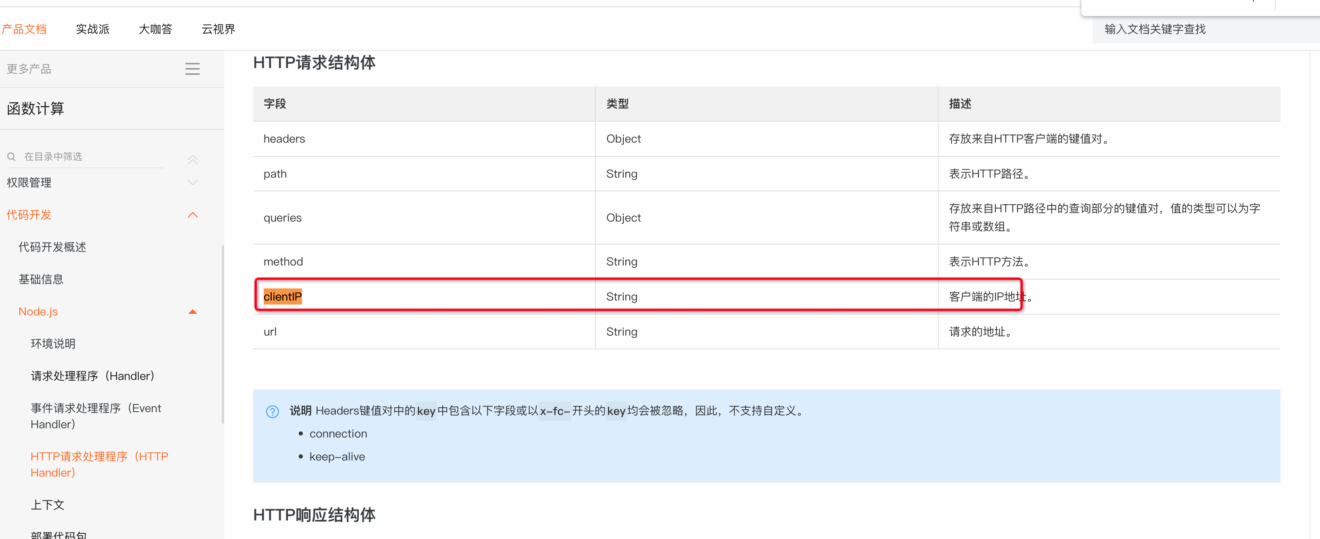Click String type in clientIP row
This screenshot has width=1320, height=539.
(x=622, y=297)
